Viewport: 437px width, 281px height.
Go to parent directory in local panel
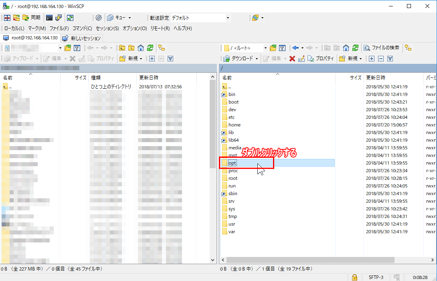(122, 48)
